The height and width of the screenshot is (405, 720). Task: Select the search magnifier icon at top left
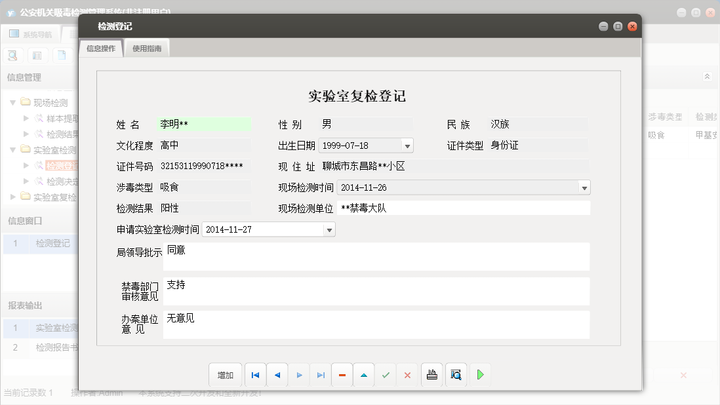coord(12,56)
